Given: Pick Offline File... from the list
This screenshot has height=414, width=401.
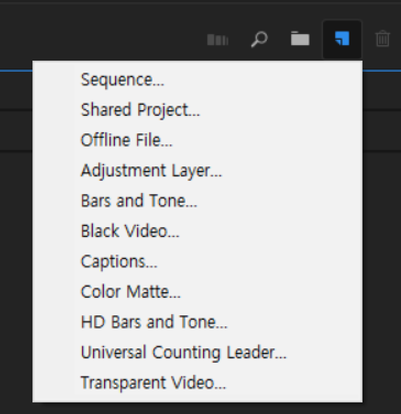Looking at the screenshot, I should [197, 140].
